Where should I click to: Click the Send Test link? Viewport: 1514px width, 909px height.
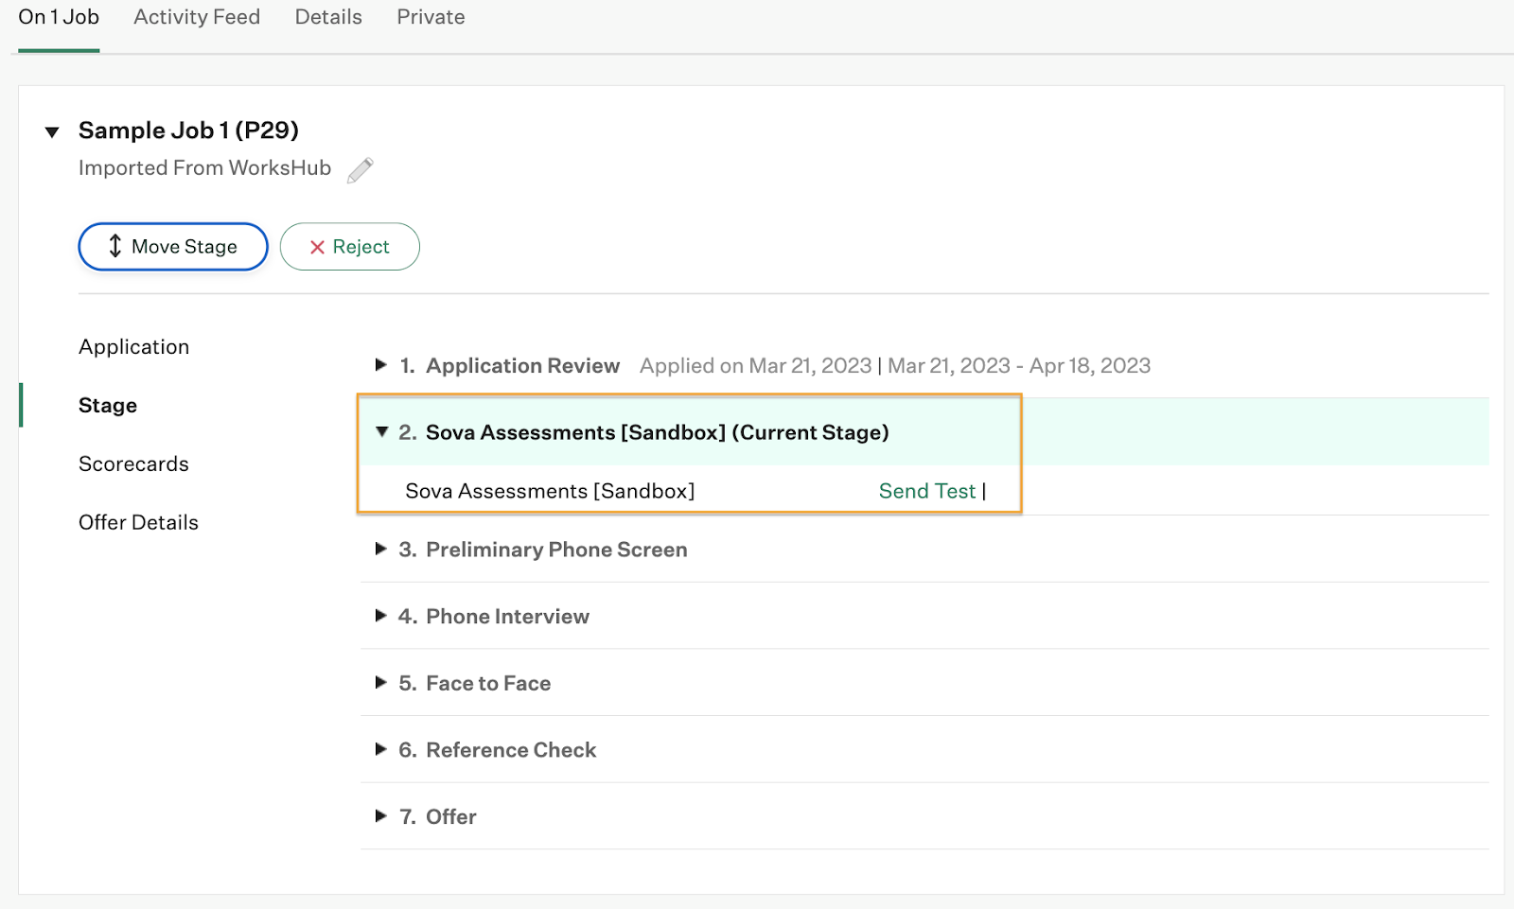[x=927, y=491]
